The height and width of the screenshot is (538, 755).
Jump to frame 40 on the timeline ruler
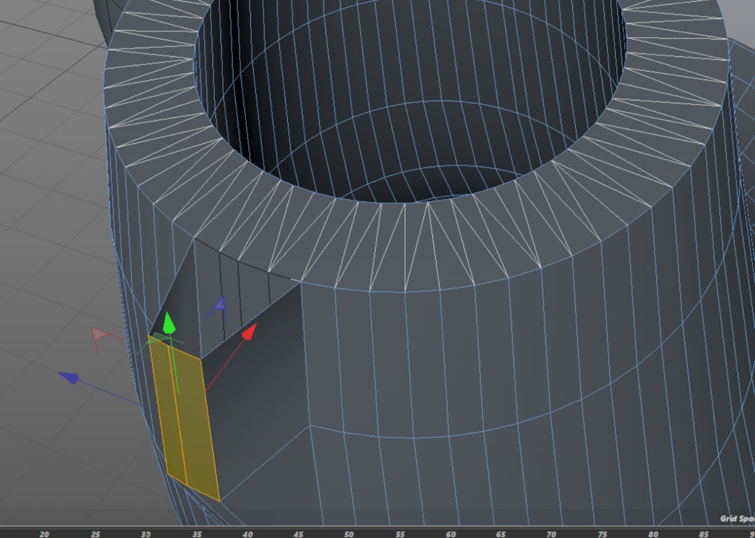click(247, 534)
